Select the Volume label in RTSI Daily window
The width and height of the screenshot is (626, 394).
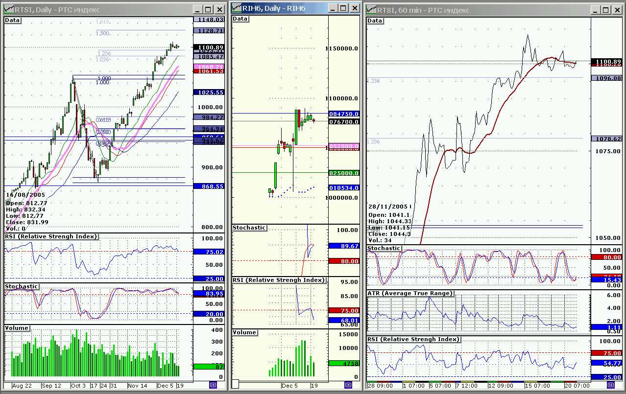[x=17, y=328]
